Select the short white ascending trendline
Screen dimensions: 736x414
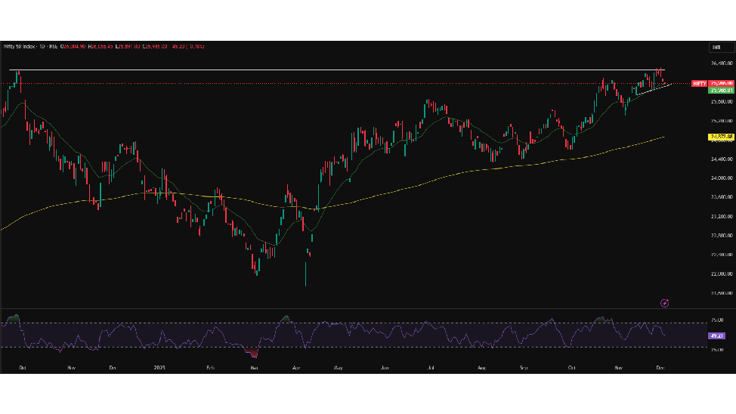tap(654, 90)
